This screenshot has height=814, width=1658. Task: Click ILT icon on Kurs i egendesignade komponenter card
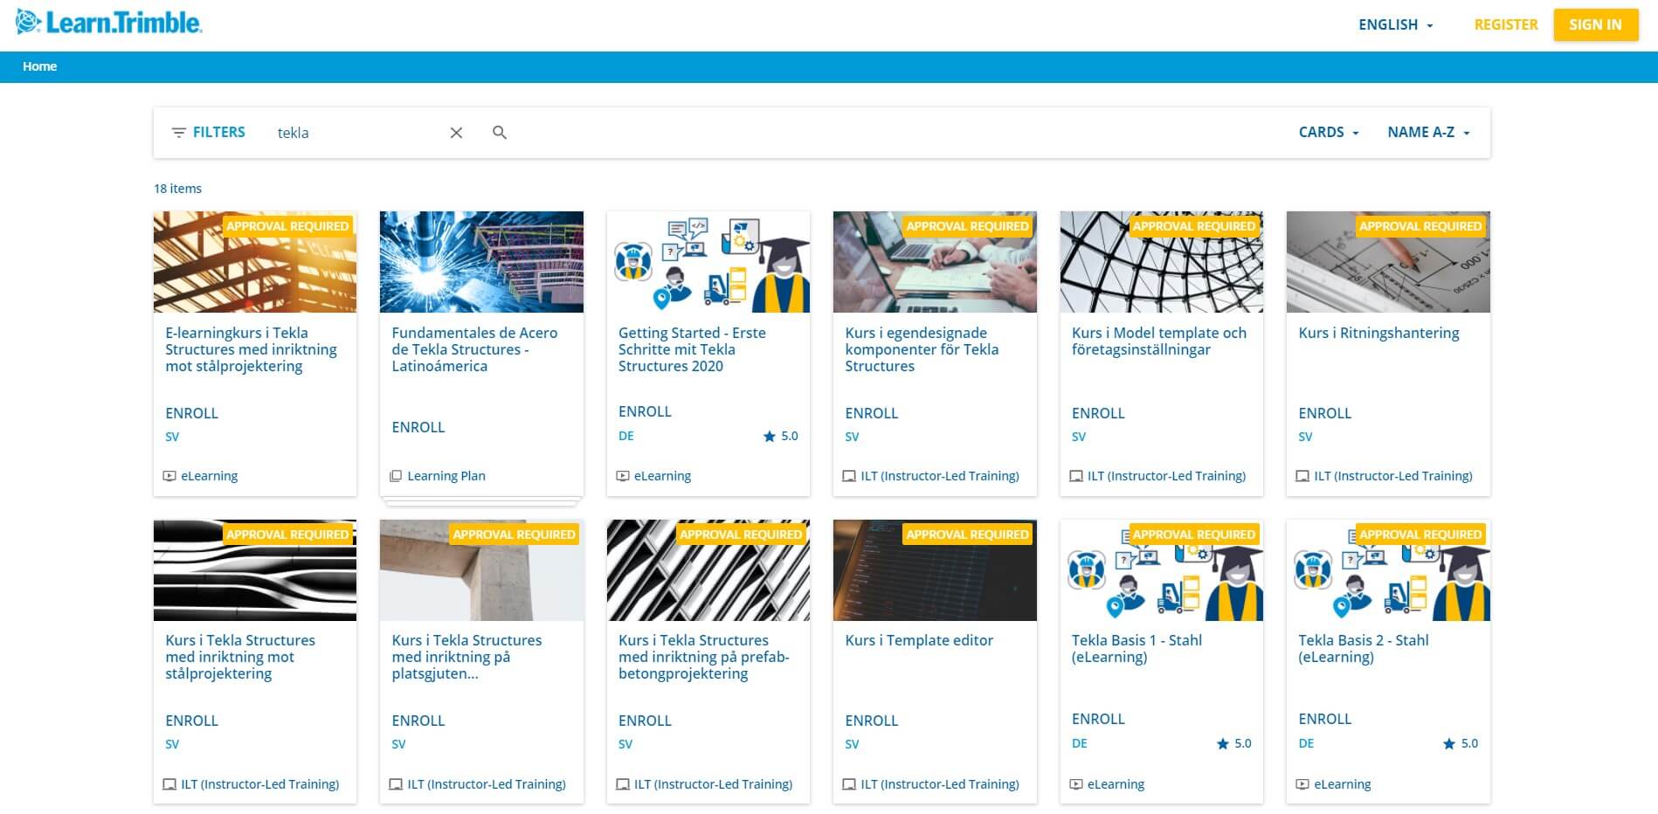[849, 476]
